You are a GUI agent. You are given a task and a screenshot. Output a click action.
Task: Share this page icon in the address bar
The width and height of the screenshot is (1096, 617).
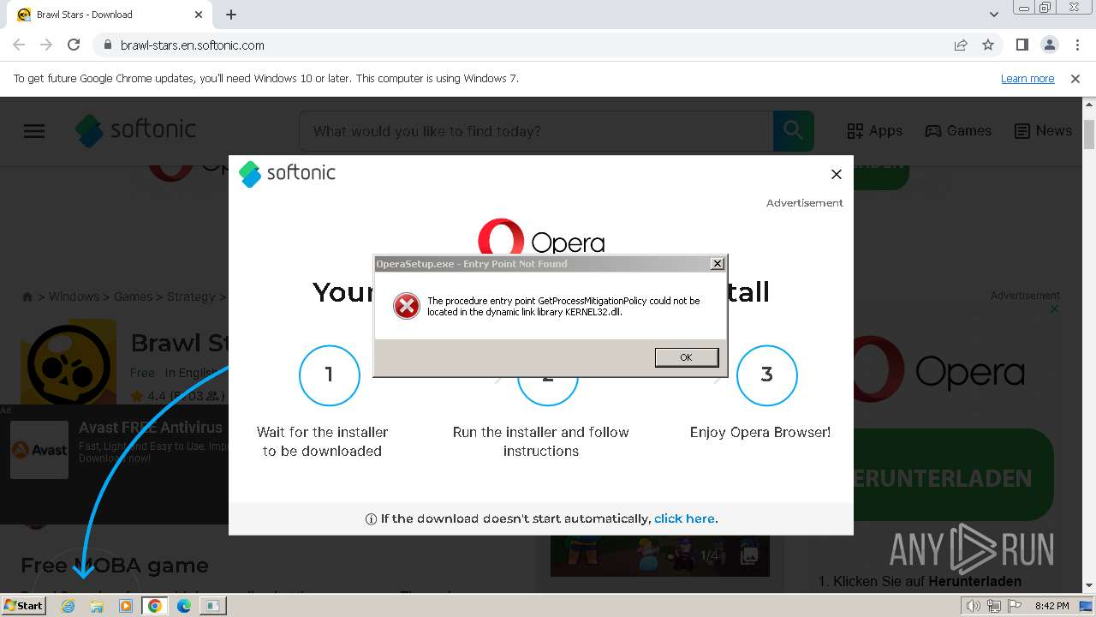click(x=961, y=45)
